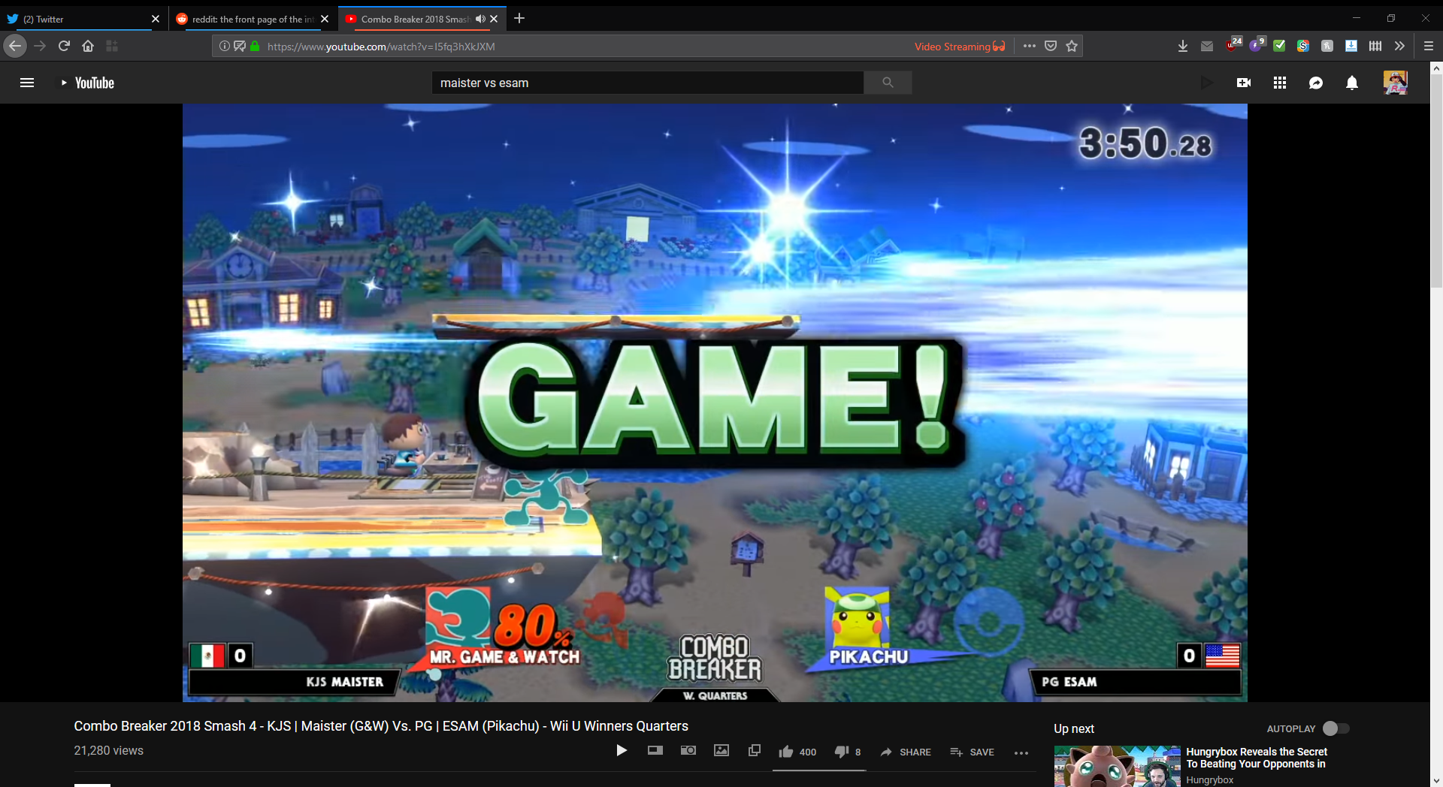Open page actions three-dot menu in address bar
The height and width of the screenshot is (787, 1443).
(x=1029, y=46)
